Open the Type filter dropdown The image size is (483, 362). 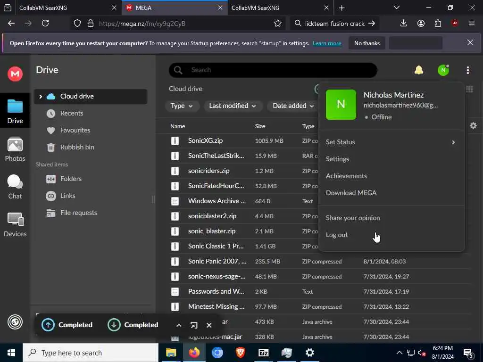click(x=182, y=106)
